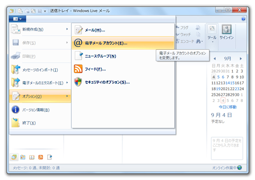The height and width of the screenshot is (180, 255).
Task: Click the 9月 month header
Action: click(228, 58)
